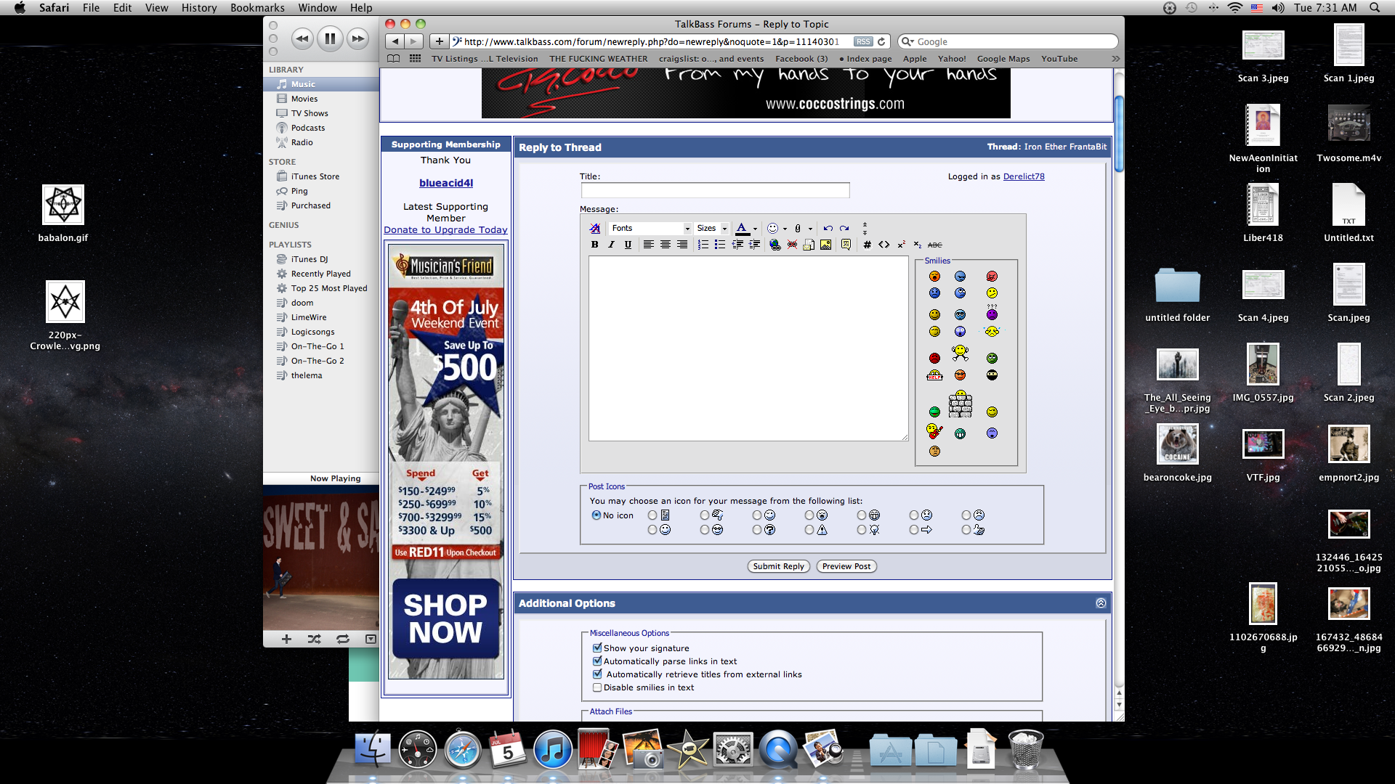Screen dimensions: 1395x784
Task: Open the text color picker dropdown
Action: pos(755,229)
